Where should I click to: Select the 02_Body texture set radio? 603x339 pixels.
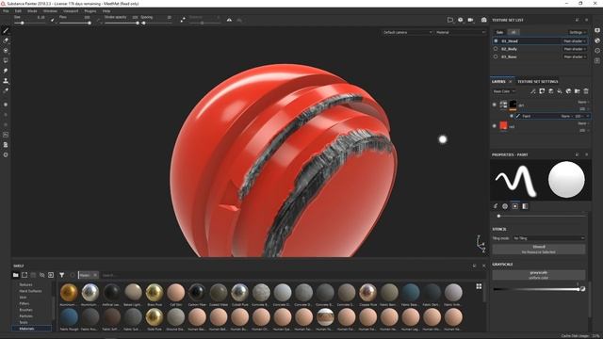click(496, 49)
